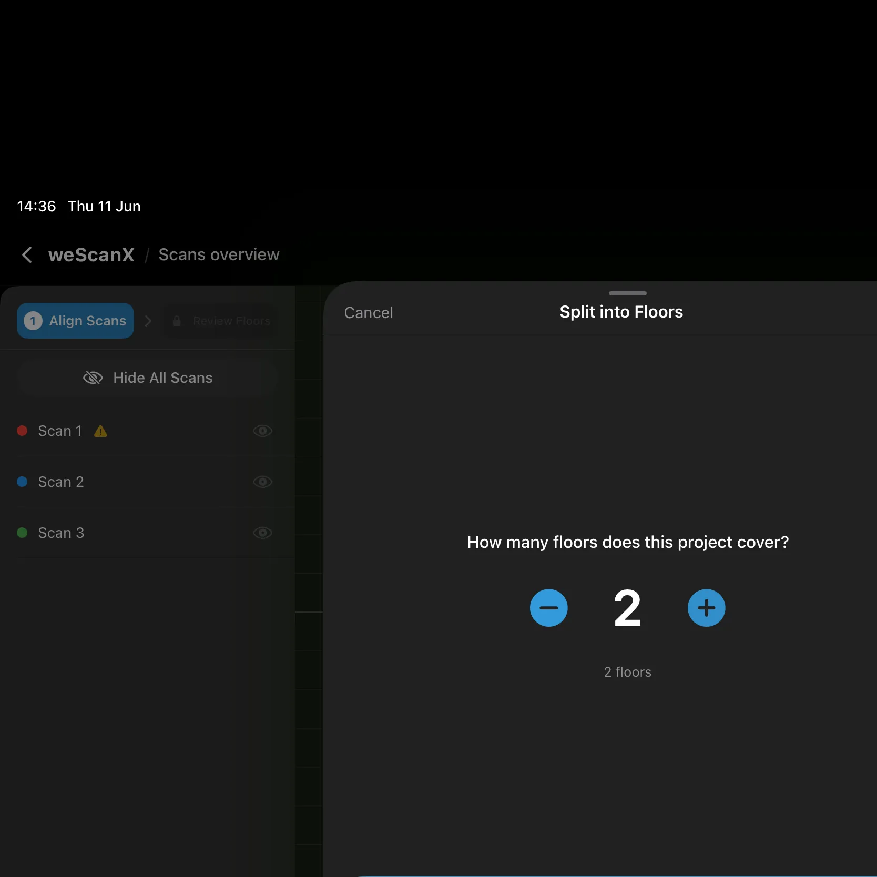The width and height of the screenshot is (877, 877).
Task: Click the step number 1 badge in Align Scans
Action: coord(33,321)
